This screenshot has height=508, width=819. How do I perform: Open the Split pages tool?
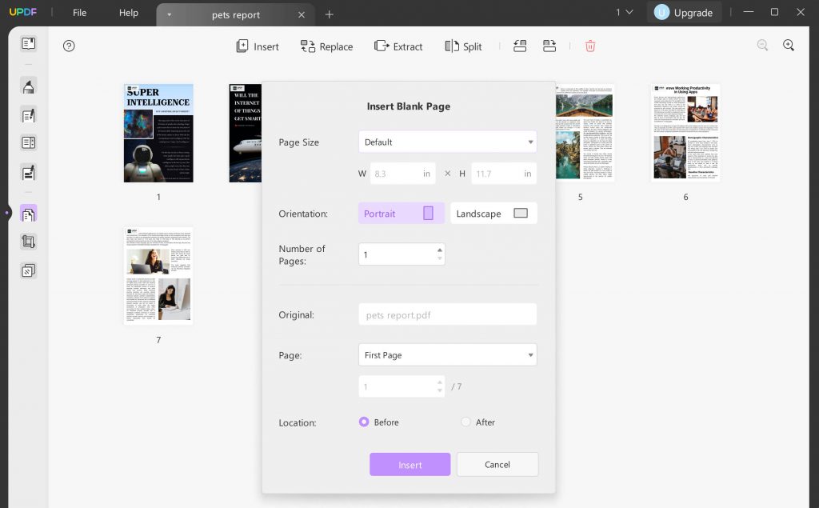tap(463, 46)
